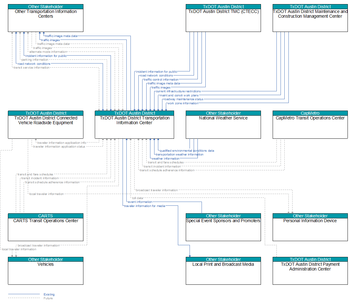Select the TxDOT Austin District TMC (CTECC) node
This screenshot has height=304, width=351.
[223, 18]
